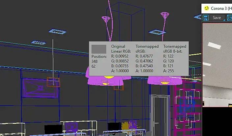232x136 pixels.
Task: Click the position value '62'
Action: pyautogui.click(x=93, y=66)
